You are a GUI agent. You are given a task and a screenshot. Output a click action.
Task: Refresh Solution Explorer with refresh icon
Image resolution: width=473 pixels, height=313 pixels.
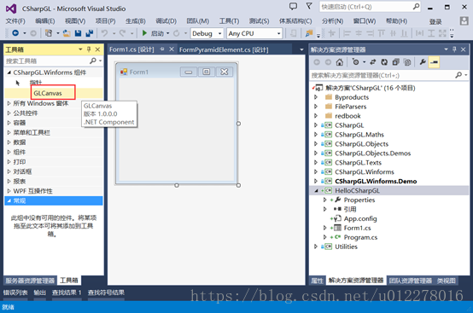pos(384,62)
